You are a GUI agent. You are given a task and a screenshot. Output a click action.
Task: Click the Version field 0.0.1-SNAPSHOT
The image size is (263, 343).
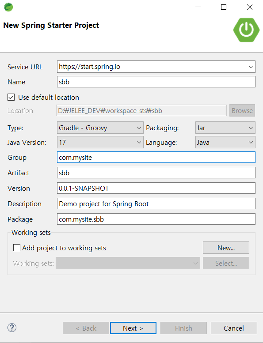click(156, 188)
